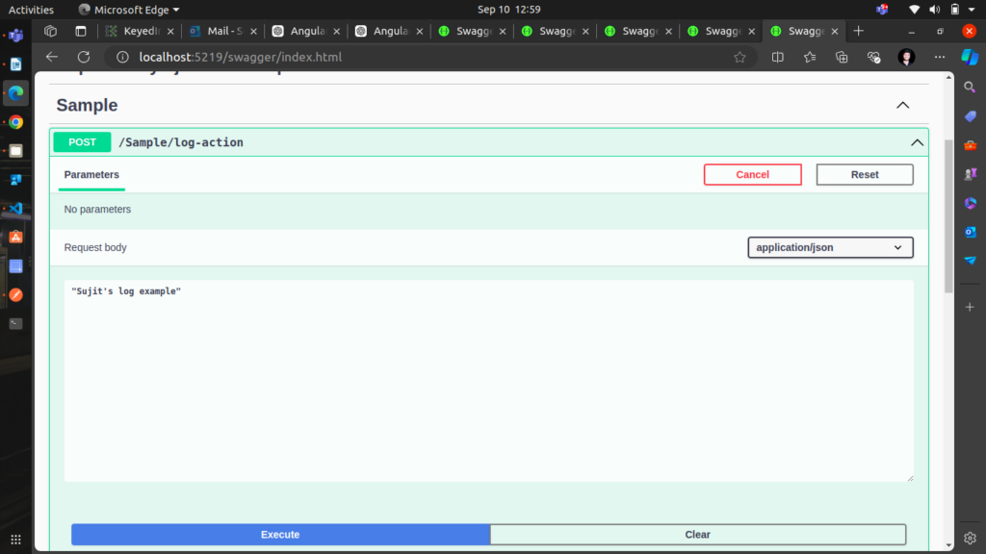Click the user profile avatar in the toolbar
Image resolution: width=986 pixels, height=554 pixels.
[x=906, y=57]
